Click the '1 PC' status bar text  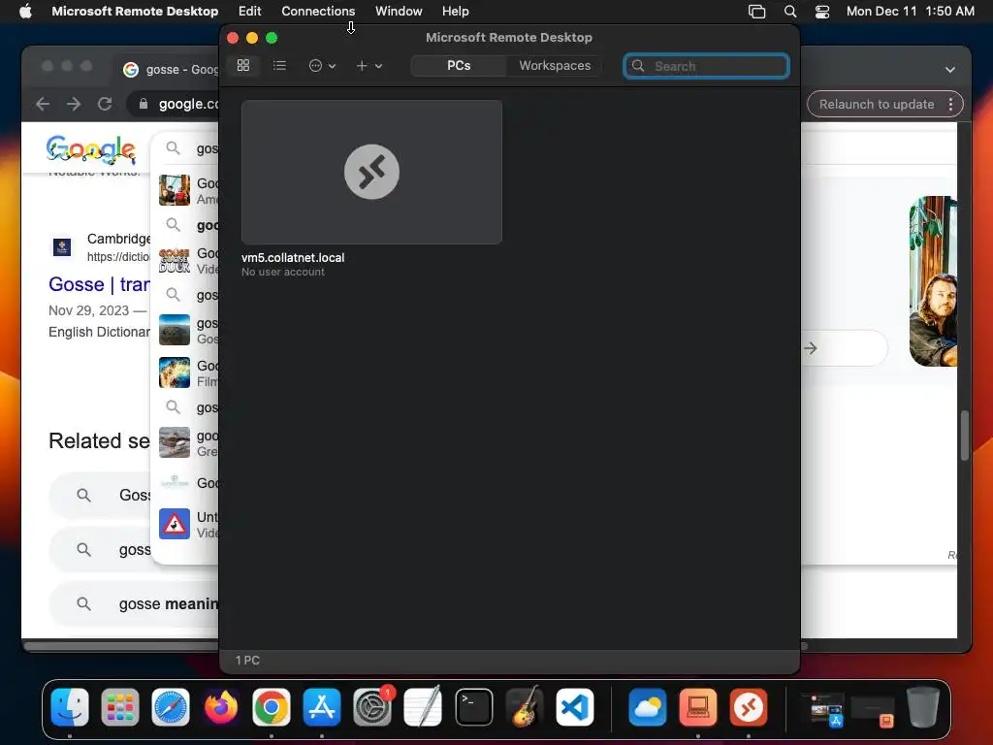pos(247,660)
